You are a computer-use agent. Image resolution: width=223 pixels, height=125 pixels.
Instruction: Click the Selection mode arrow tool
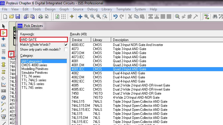pyautogui.click(x=4, y=26)
